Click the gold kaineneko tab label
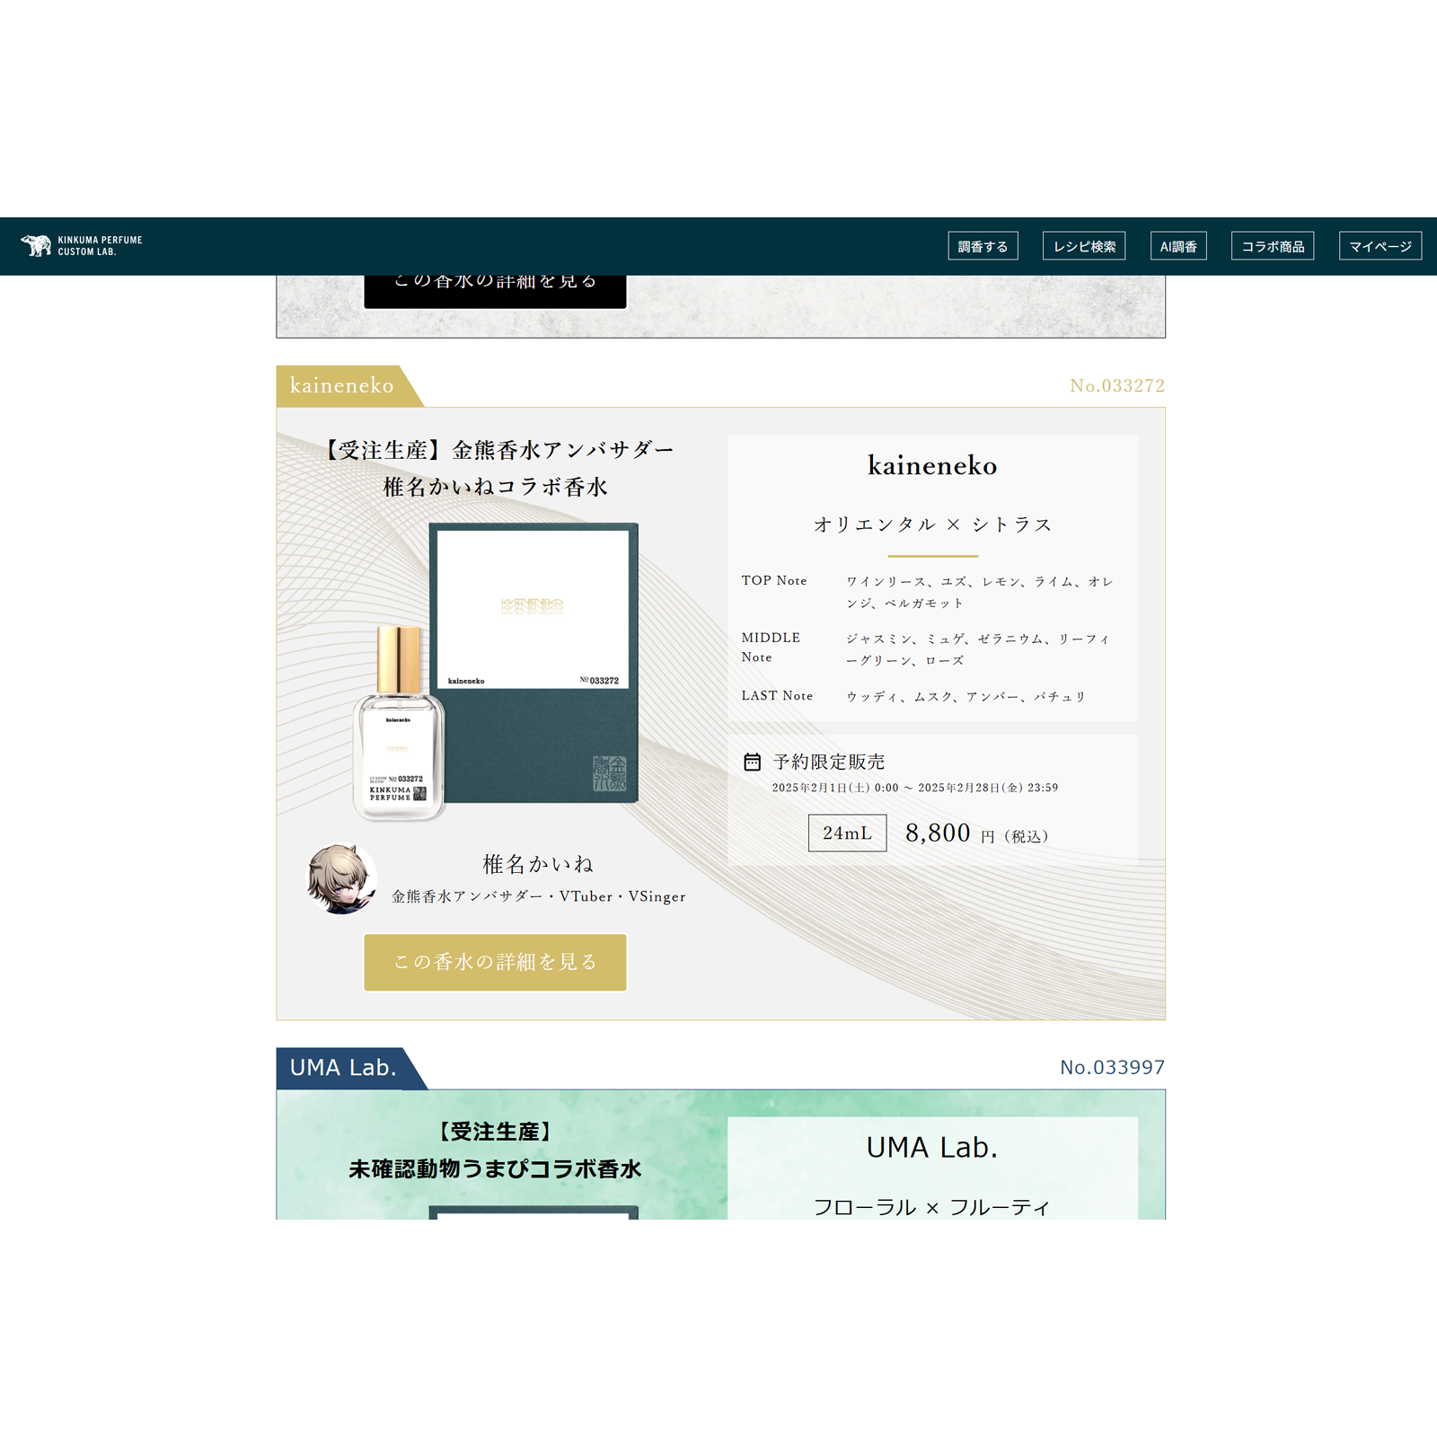This screenshot has width=1437, height=1437. click(x=342, y=385)
